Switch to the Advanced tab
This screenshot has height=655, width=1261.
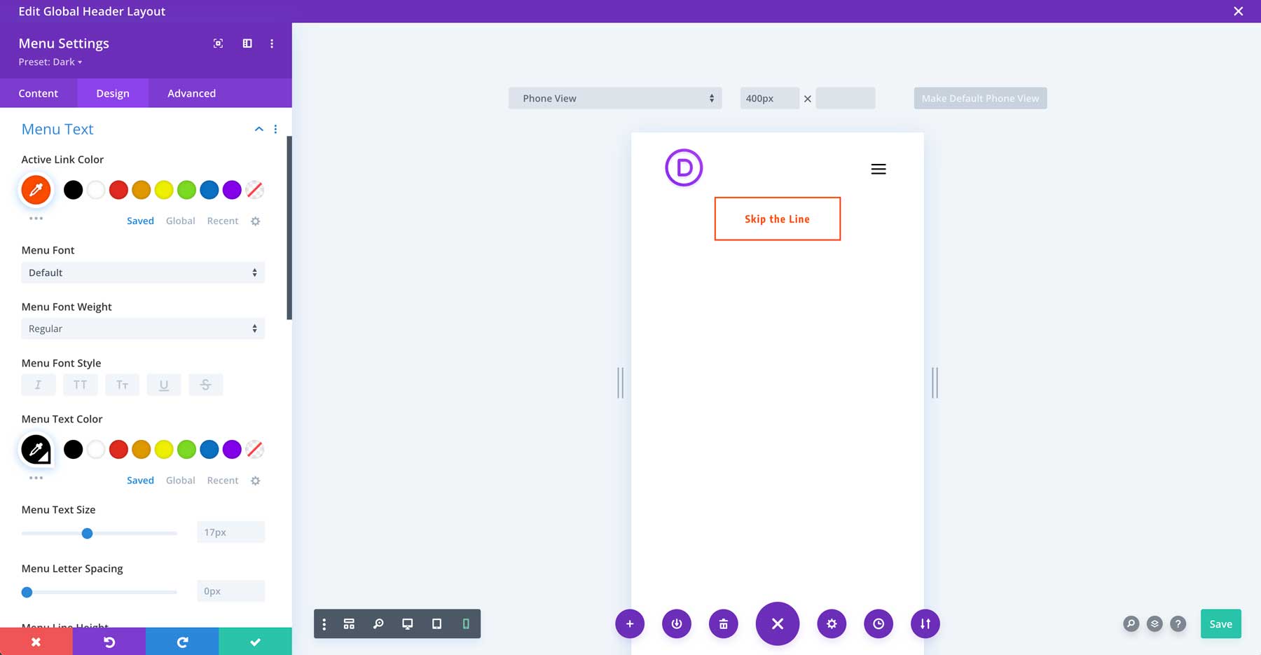point(191,93)
